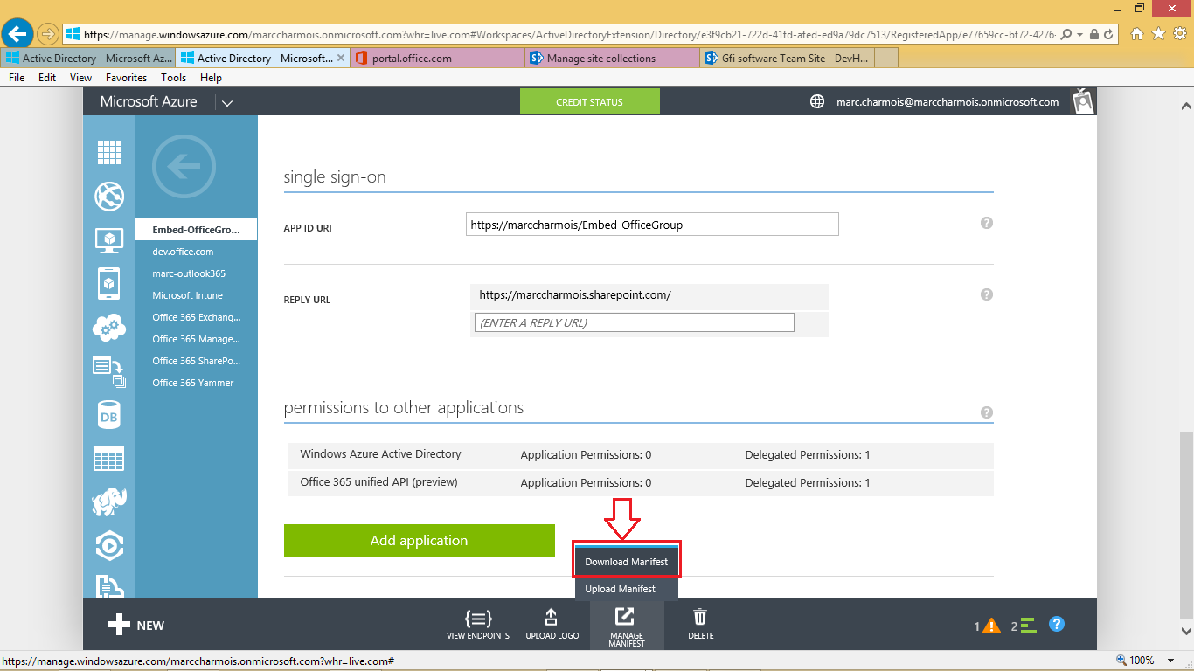Click the App ID URI text field

coord(652,225)
